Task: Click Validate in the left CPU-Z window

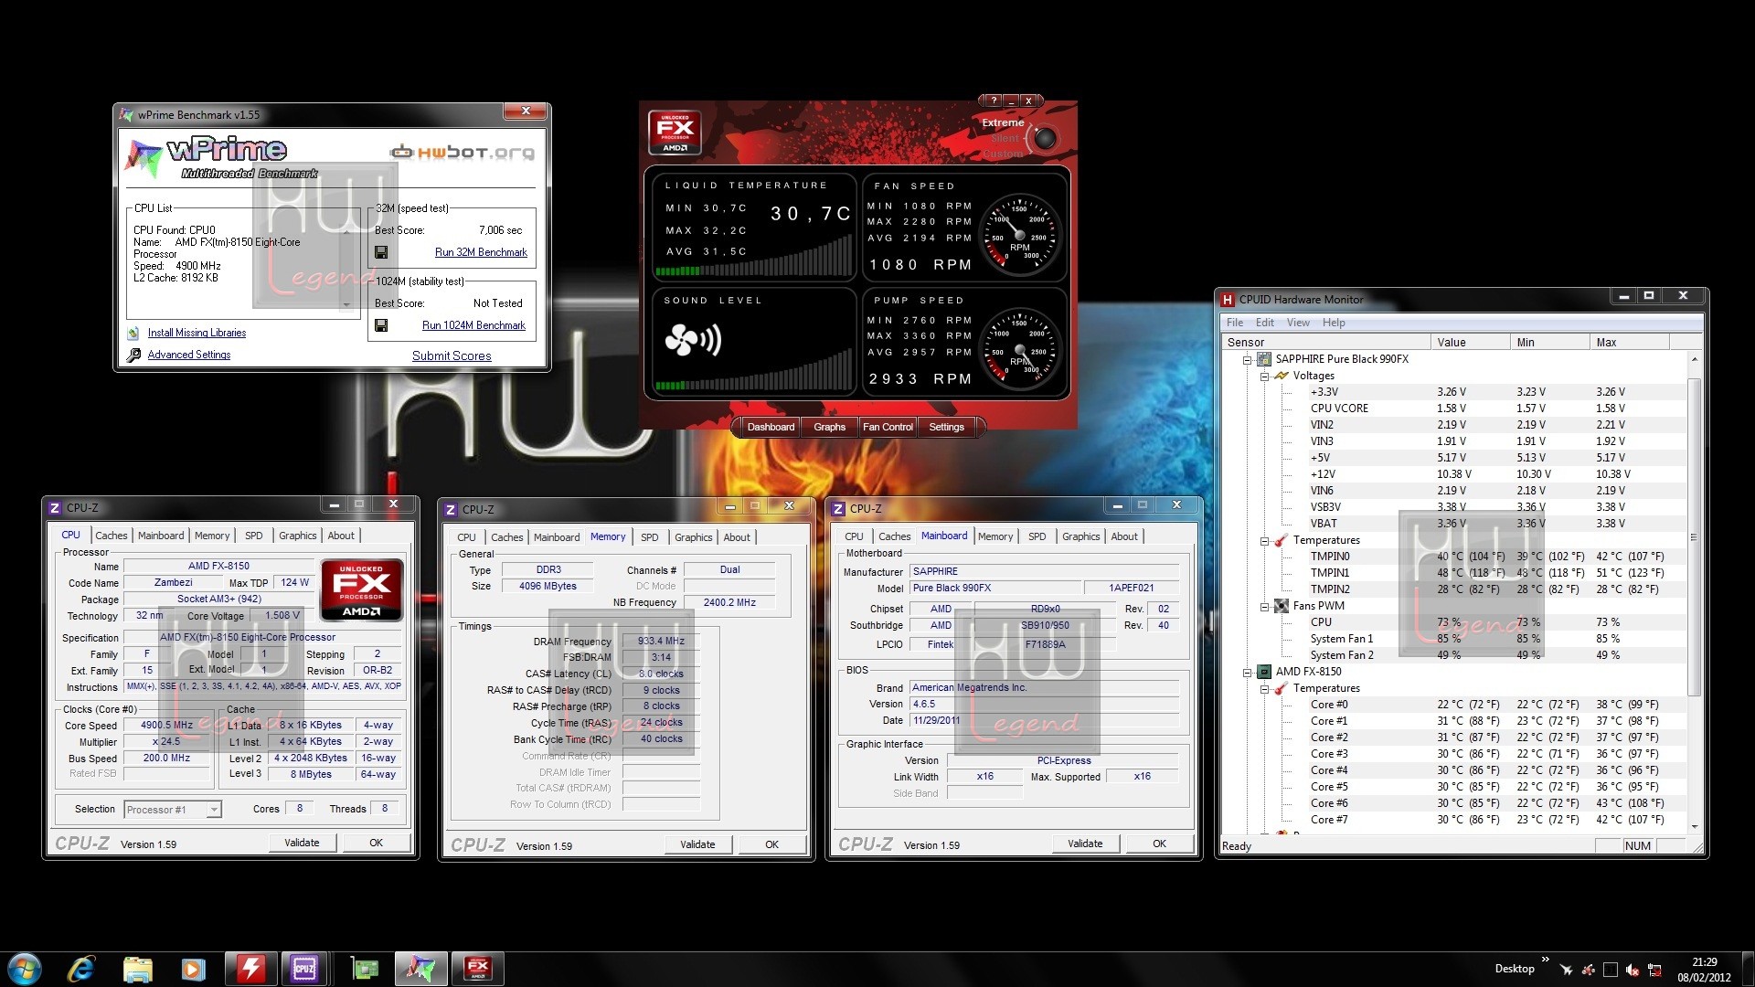Action: coord(302,843)
